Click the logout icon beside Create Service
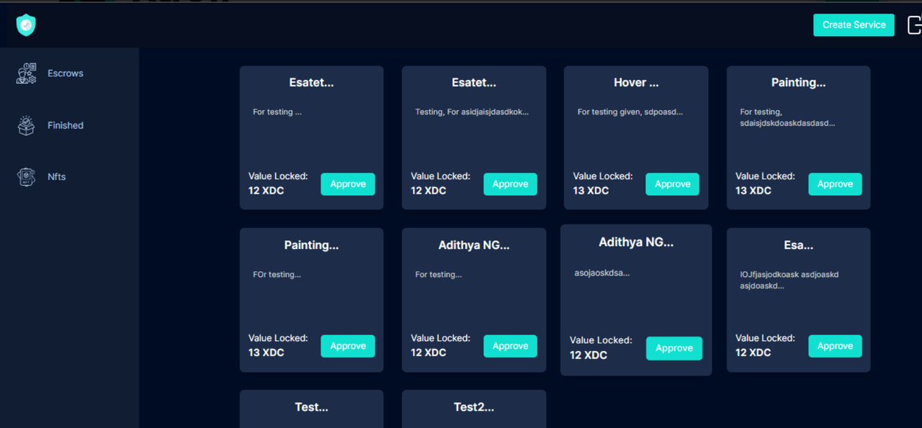 coord(915,24)
